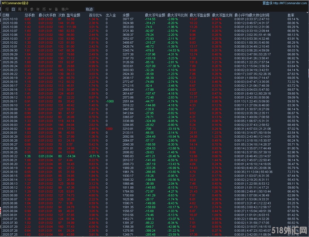
Task: Click the 胜率 column header
Action: pyautogui.click(x=291, y=15)
